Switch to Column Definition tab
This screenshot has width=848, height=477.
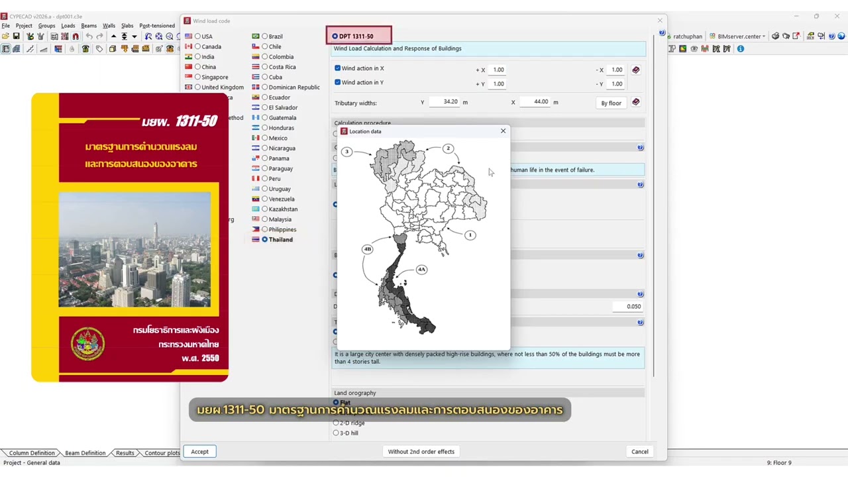(x=31, y=453)
